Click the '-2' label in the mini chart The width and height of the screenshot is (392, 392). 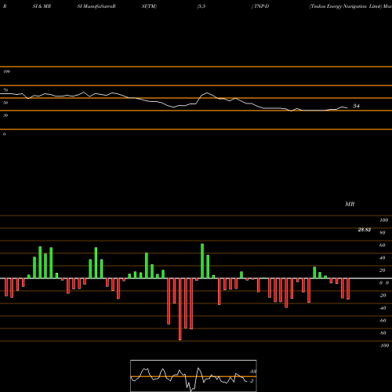coord(251,381)
